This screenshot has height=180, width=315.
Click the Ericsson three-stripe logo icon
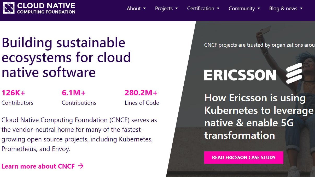(x=294, y=73)
